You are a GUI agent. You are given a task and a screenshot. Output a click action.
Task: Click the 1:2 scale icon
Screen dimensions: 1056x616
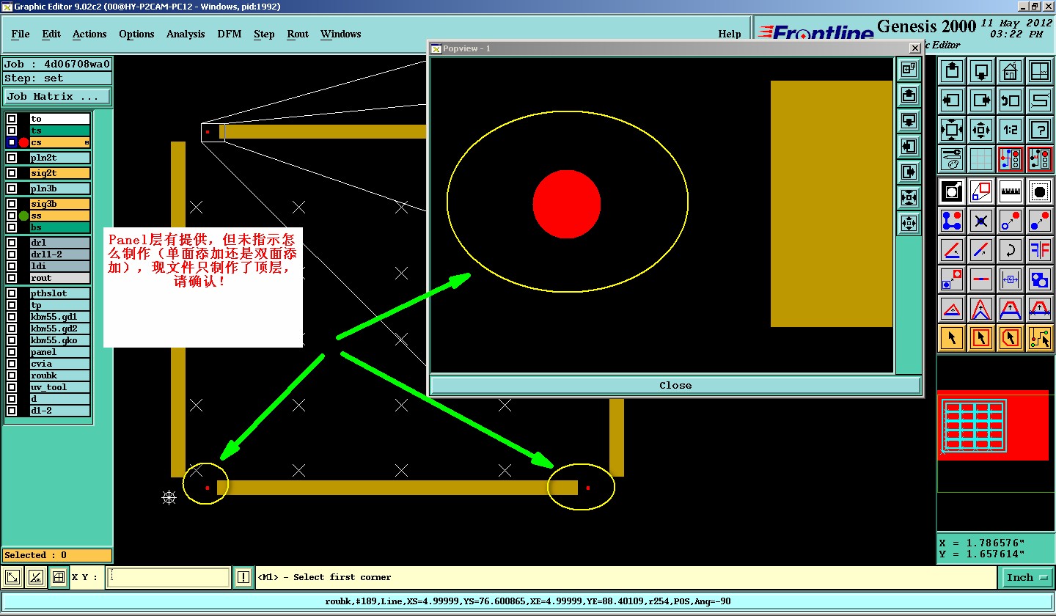(1011, 130)
